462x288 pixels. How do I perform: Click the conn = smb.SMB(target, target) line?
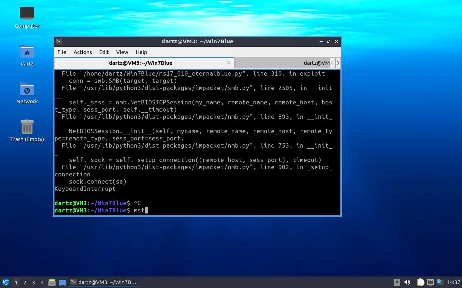(123, 81)
